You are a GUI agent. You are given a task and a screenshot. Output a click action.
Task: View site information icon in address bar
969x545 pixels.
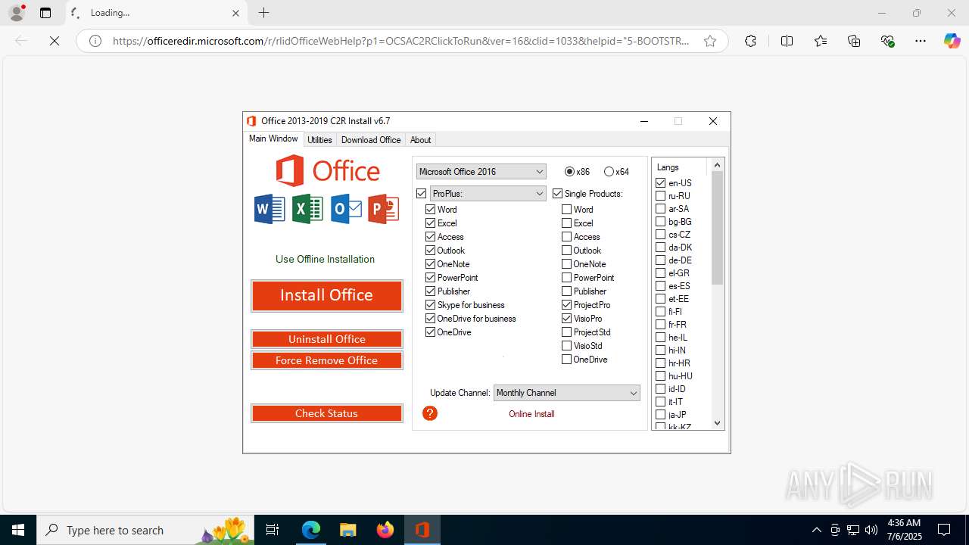pyautogui.click(x=95, y=41)
